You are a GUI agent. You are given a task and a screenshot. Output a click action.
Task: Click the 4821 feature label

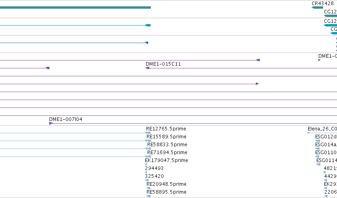tap(330, 168)
